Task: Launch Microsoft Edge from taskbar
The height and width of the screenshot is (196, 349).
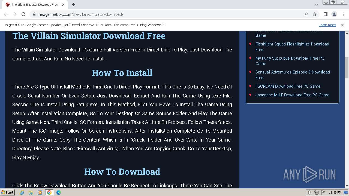Action: pyautogui.click(x=59, y=192)
